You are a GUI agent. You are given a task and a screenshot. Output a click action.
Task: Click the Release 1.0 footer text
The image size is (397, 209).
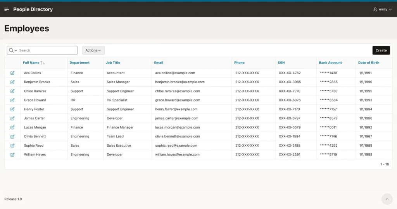[13, 199]
